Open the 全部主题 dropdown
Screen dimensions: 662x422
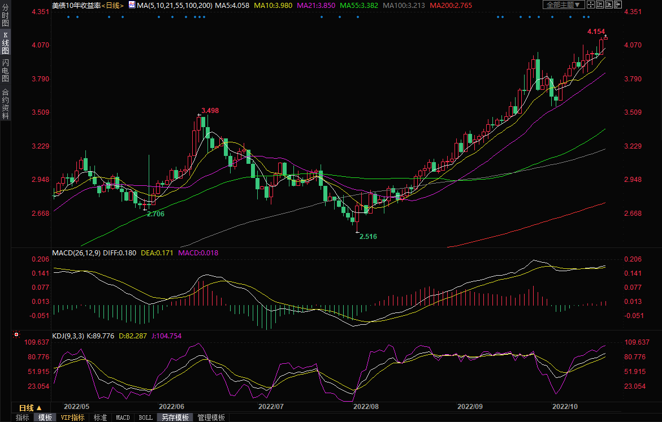(x=564, y=5)
